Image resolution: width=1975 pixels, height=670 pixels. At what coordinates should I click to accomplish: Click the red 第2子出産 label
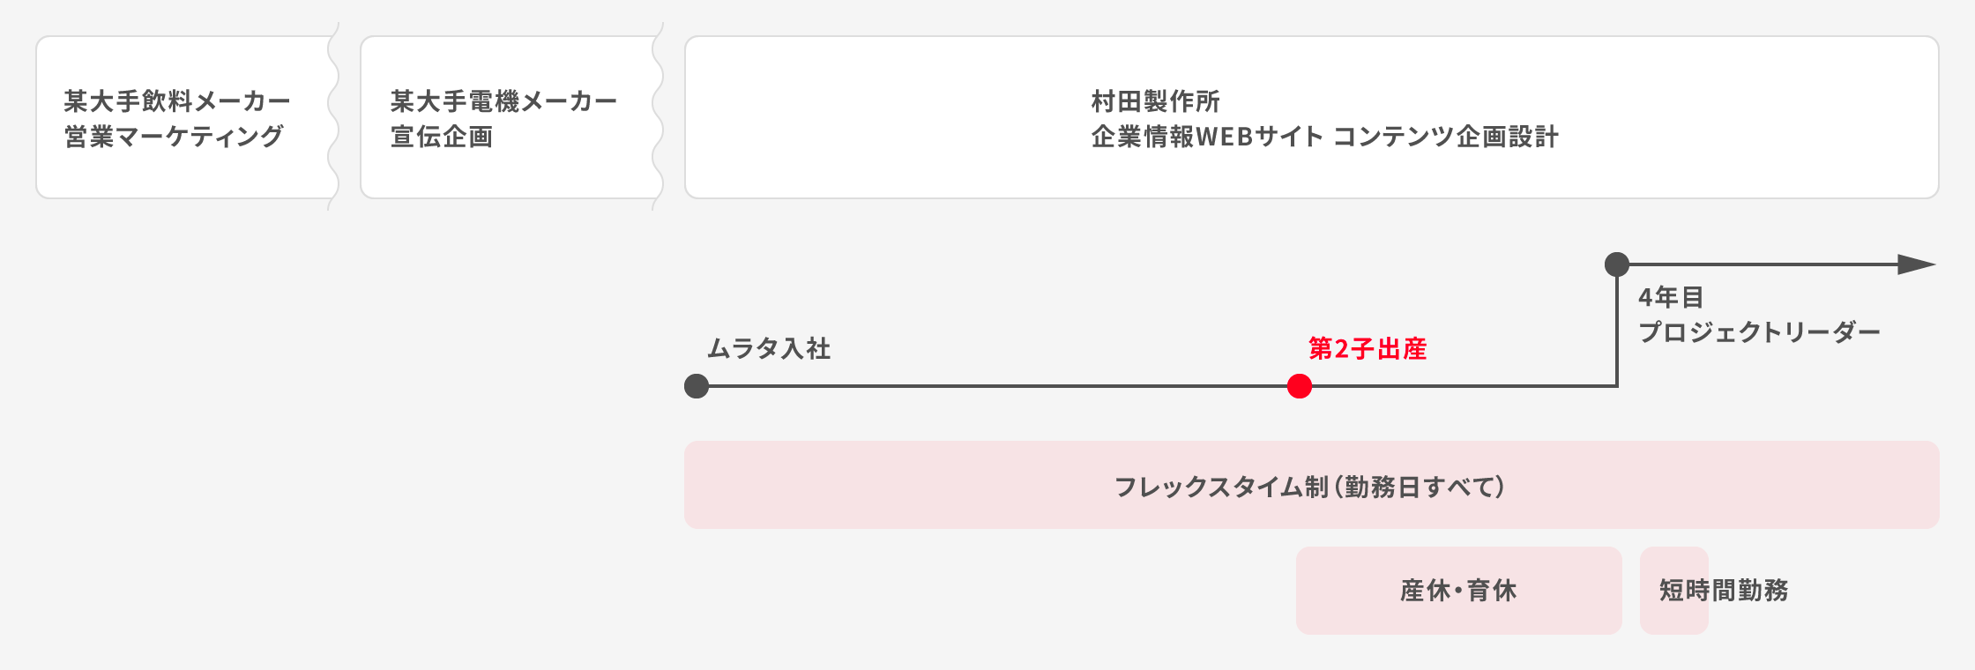point(1367,349)
